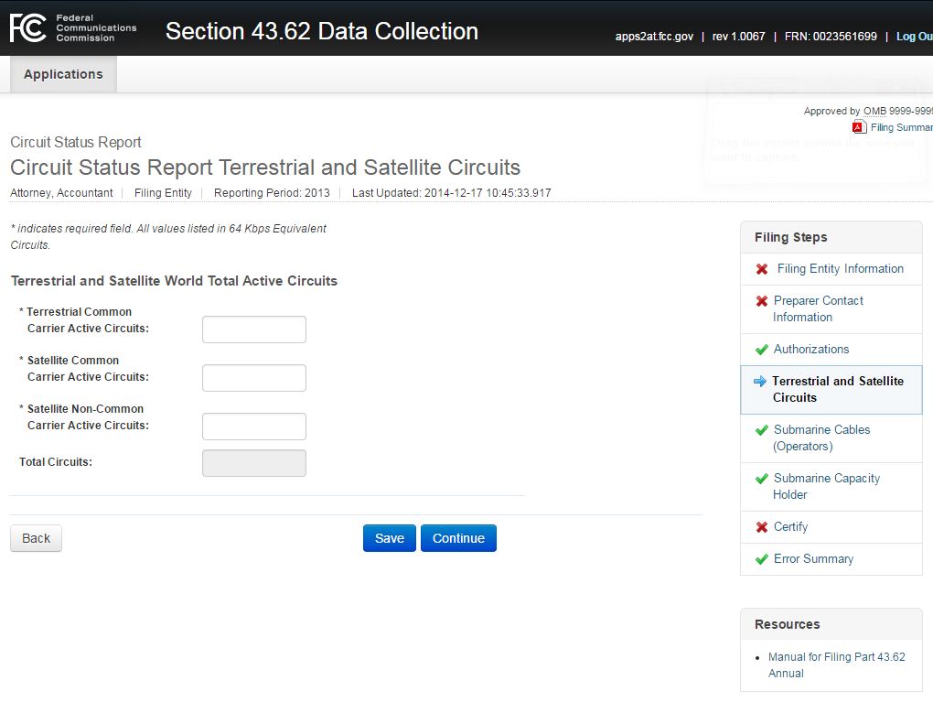Click red X icon next to Filing Entity Information
933x702 pixels.
pyautogui.click(x=762, y=269)
